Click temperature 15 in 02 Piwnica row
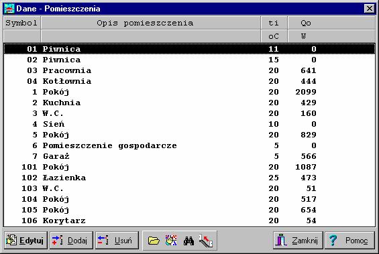379x254 pixels. pos(274,60)
